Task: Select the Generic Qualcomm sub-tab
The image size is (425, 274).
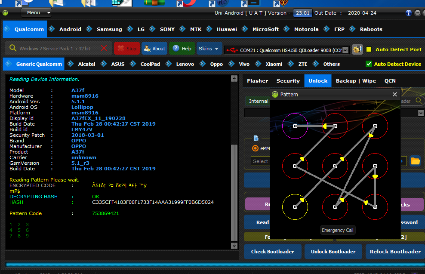Action: (x=34, y=64)
